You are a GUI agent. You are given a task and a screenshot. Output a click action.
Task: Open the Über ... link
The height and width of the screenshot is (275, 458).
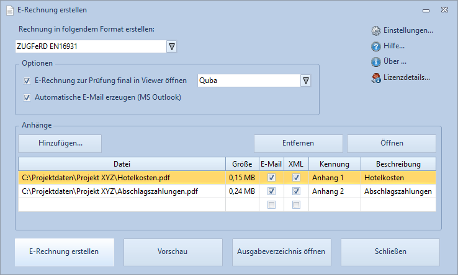click(395, 61)
